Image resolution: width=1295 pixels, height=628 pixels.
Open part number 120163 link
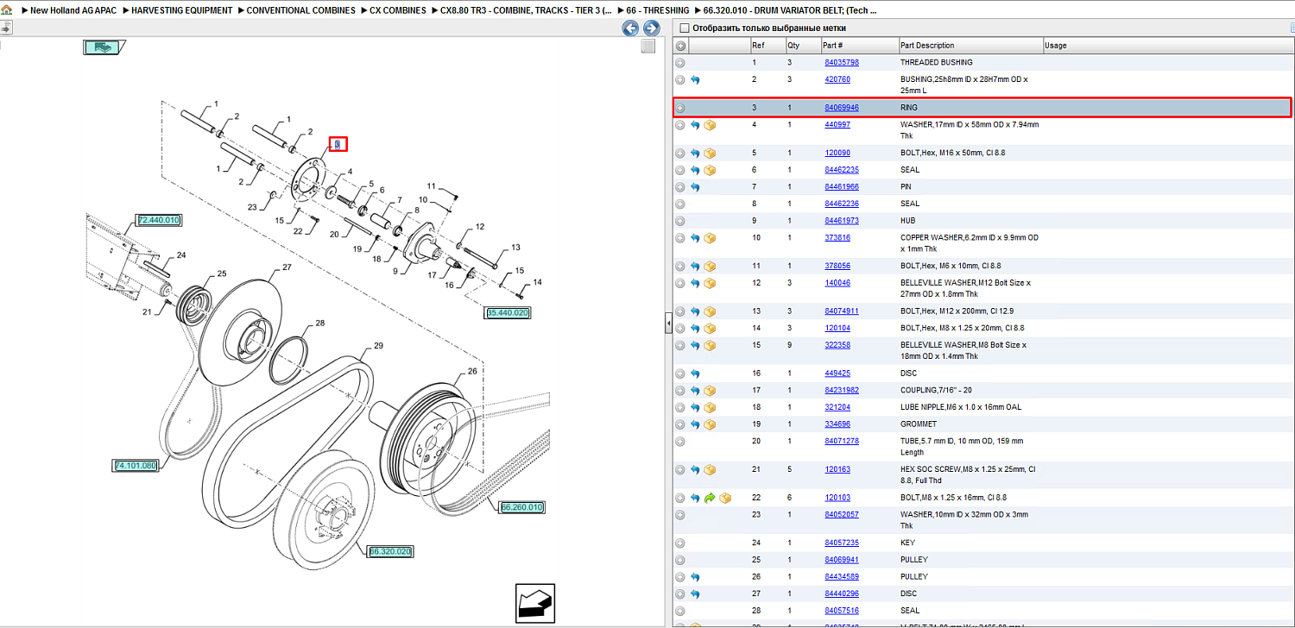[x=837, y=470]
